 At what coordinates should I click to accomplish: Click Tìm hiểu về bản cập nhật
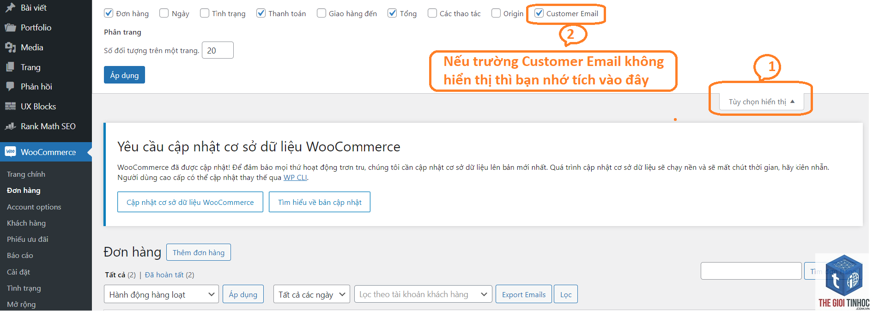[320, 202]
